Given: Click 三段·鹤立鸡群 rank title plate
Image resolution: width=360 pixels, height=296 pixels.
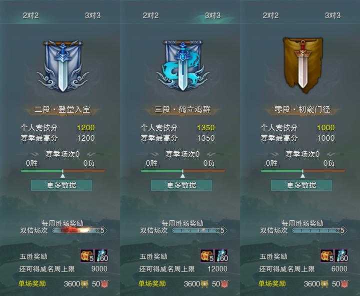Looking at the screenshot, I should point(182,110).
